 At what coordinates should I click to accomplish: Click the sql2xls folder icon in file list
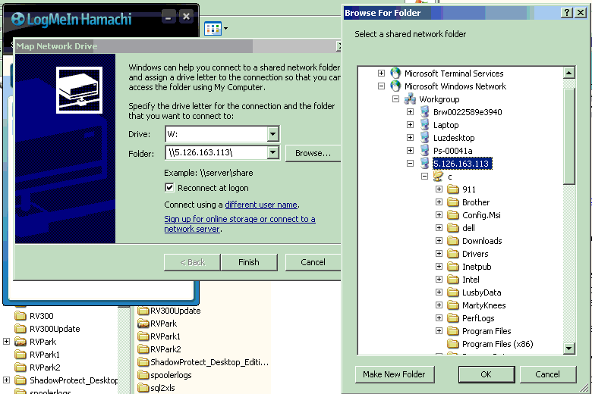tap(143, 388)
